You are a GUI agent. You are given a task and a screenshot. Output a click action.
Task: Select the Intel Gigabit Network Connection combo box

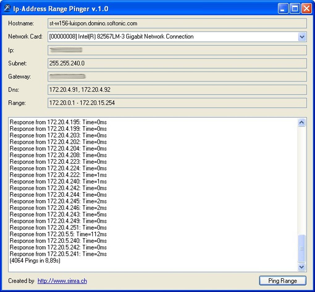(177, 37)
